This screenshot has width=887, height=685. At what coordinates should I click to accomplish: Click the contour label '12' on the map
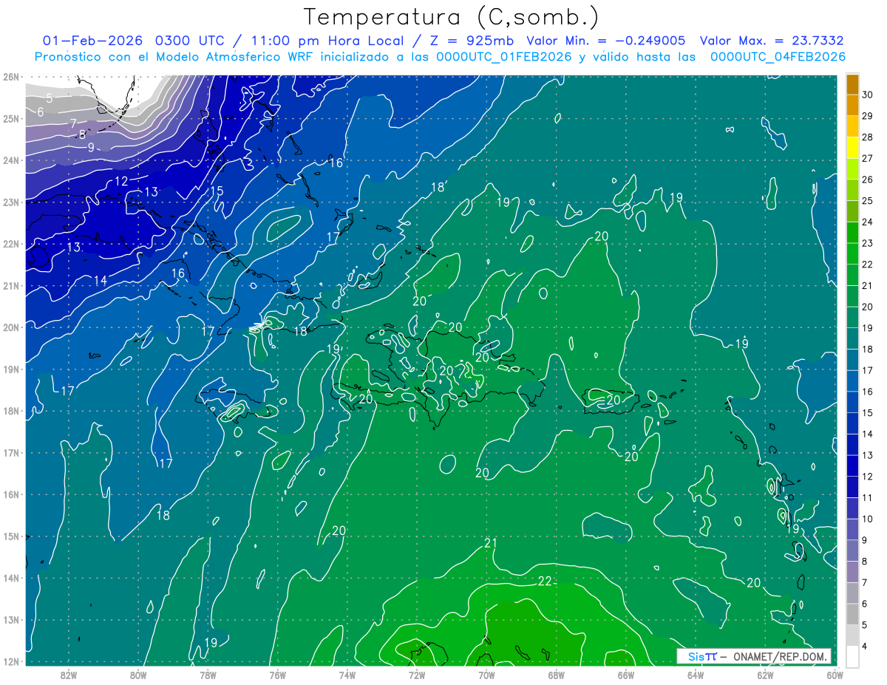pyautogui.click(x=121, y=181)
